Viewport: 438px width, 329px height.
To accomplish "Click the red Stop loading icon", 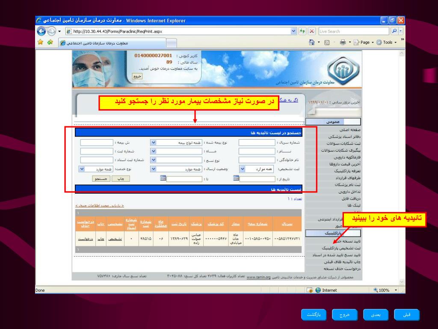I will pyautogui.click(x=312, y=31).
